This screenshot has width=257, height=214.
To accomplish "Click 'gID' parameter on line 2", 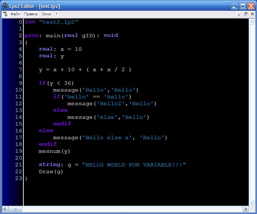I will 87,36.
